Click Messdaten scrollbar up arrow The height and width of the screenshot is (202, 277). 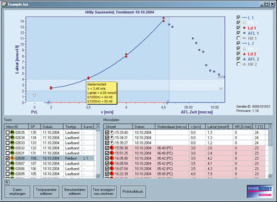point(270,126)
